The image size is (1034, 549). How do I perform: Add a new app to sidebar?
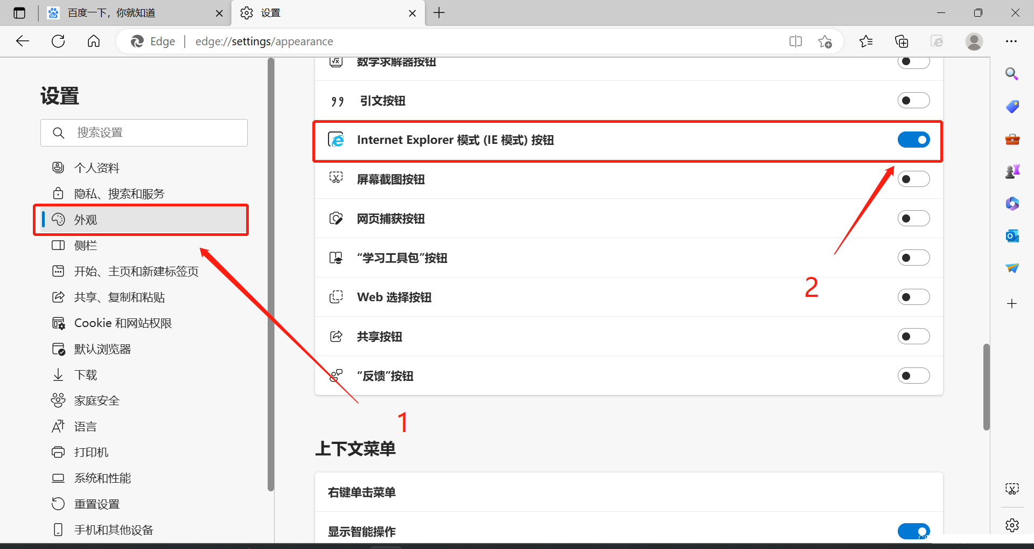(x=1012, y=304)
